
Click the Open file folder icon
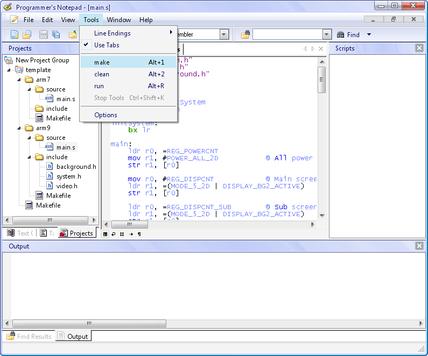[26, 34]
